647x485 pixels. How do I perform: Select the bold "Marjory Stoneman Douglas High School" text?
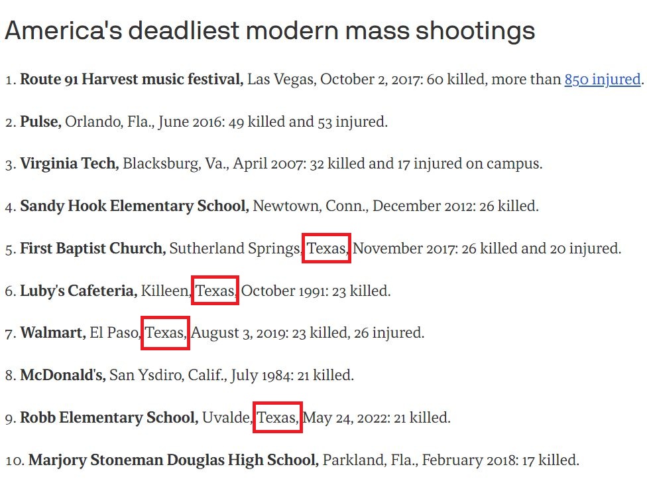174,460
